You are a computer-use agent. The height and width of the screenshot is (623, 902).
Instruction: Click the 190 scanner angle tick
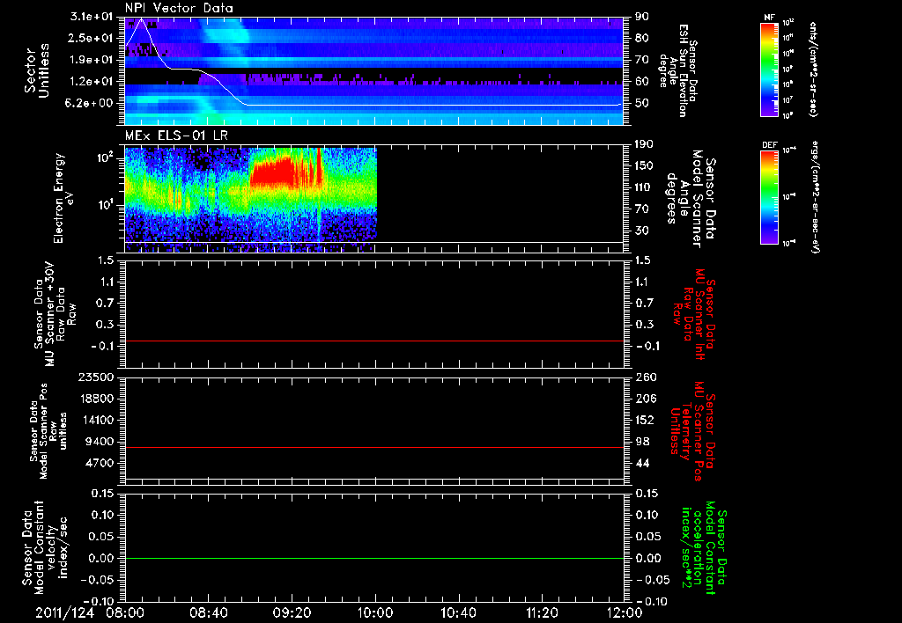click(x=645, y=144)
